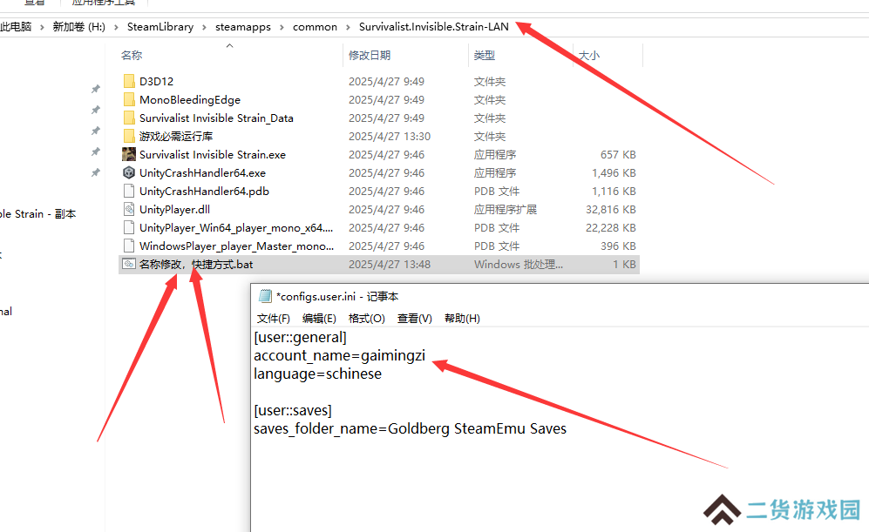869x532 pixels.
Task: Sort files by the 大小 column header
Action: pyautogui.click(x=589, y=56)
